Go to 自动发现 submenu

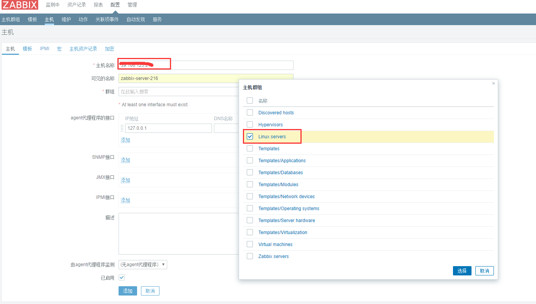pyautogui.click(x=136, y=19)
